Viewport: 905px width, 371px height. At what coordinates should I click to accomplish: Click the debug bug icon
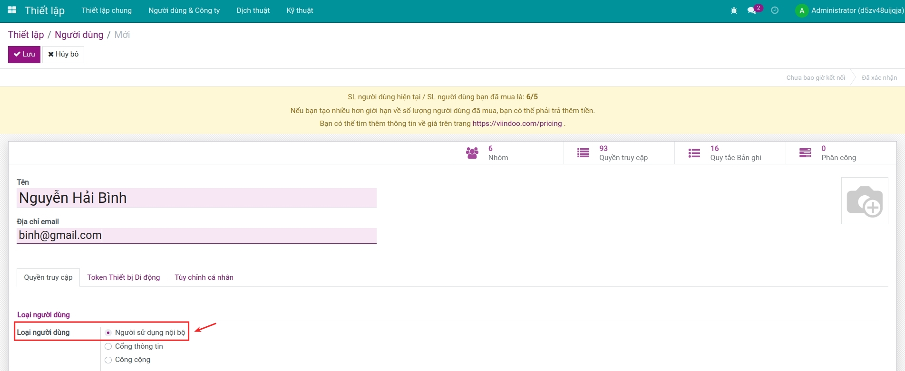pos(734,10)
